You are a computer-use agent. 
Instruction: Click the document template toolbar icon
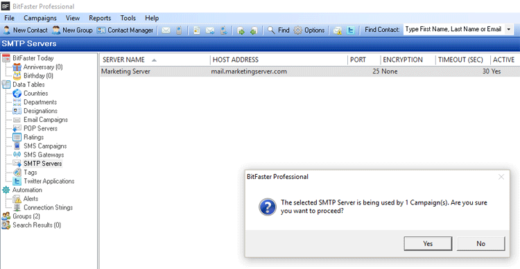point(197,31)
